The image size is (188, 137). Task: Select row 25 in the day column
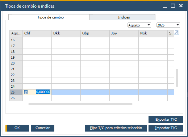pyautogui.click(x=16, y=92)
